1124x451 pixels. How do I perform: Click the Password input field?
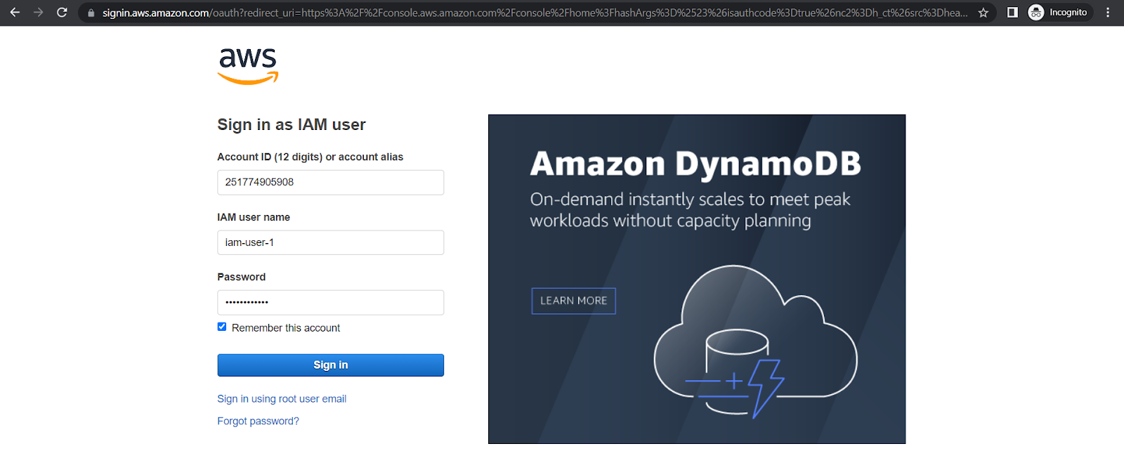pos(330,303)
